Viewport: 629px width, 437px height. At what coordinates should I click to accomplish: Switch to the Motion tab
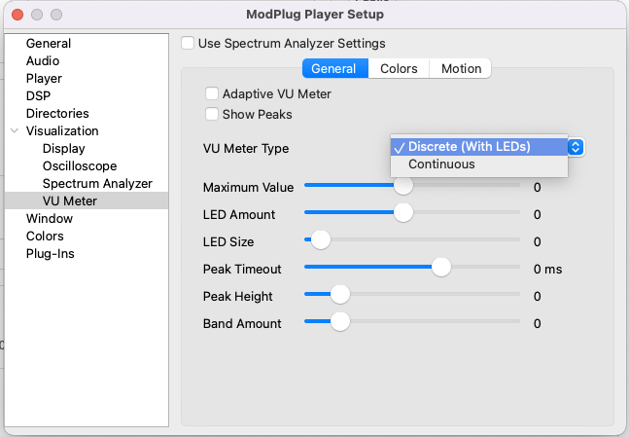click(x=461, y=69)
